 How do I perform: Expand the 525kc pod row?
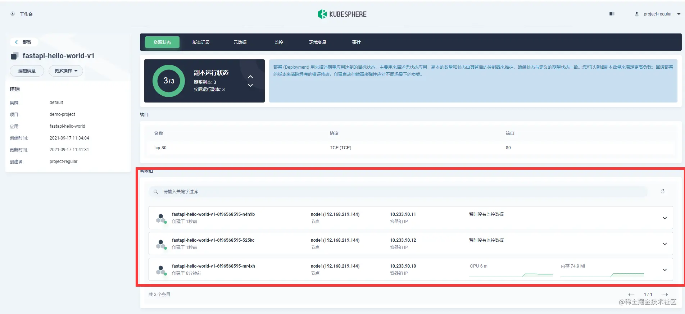tap(665, 244)
